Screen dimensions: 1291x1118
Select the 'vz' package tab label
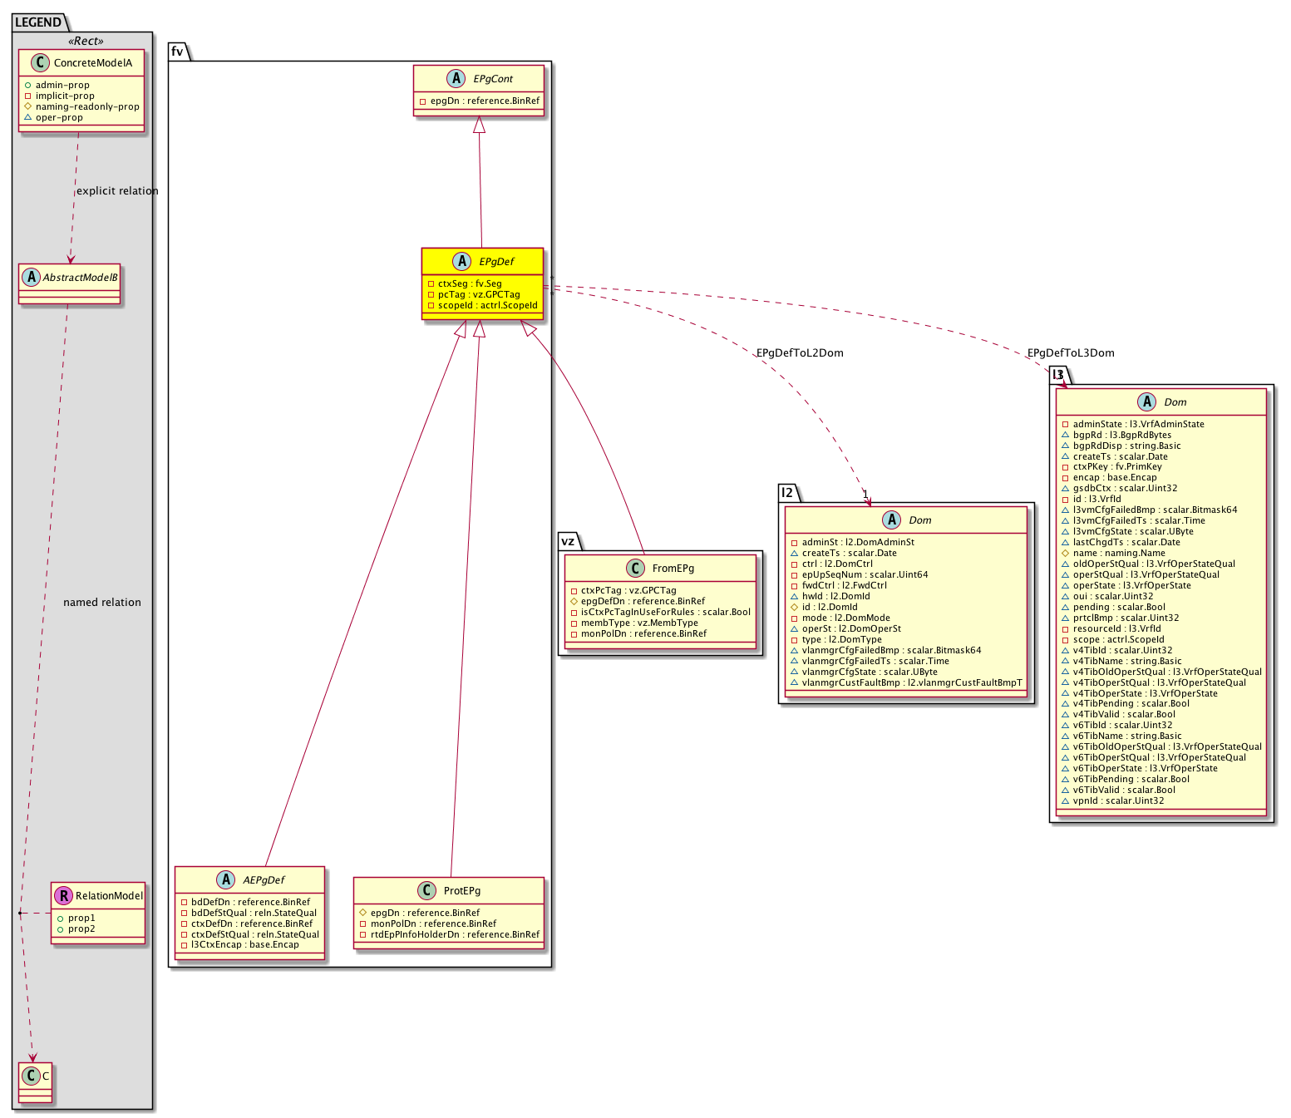568,541
